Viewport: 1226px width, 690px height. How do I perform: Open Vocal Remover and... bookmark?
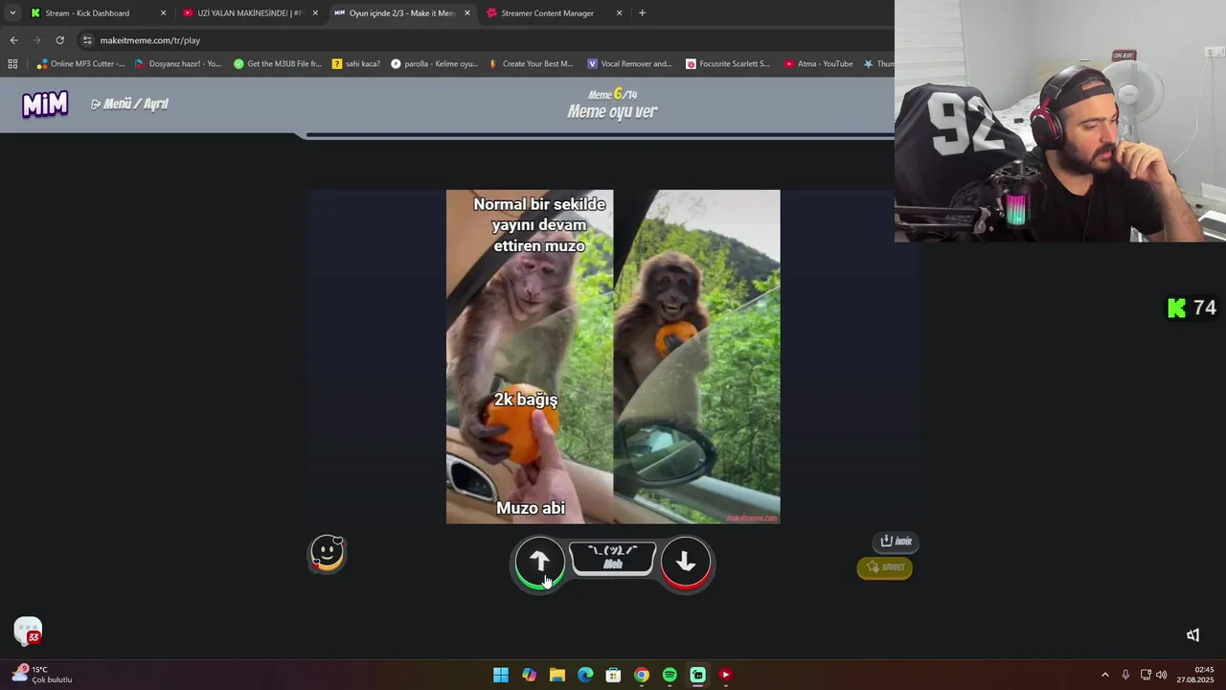pos(629,64)
